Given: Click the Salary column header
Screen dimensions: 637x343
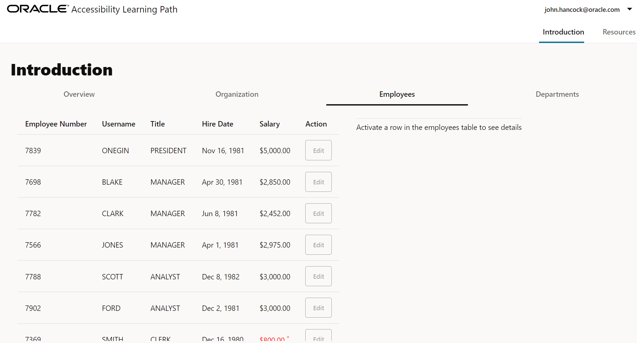Looking at the screenshot, I should (269, 124).
